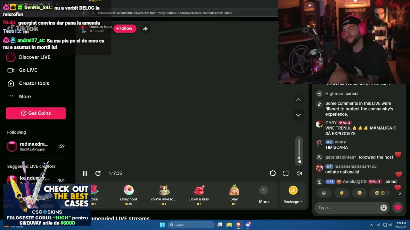Open the More sidebar menu
The image size is (410, 230).
[x=19, y=96]
